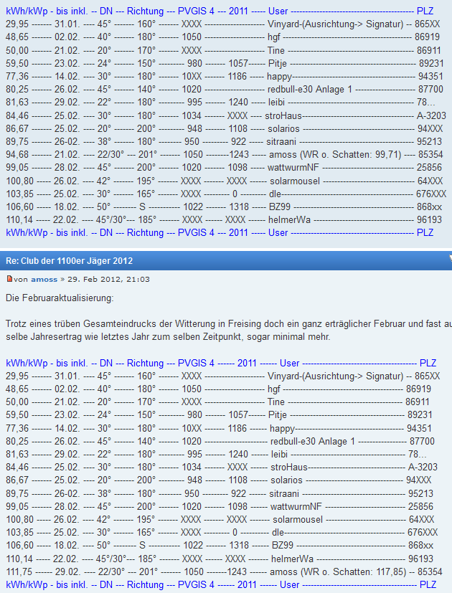This screenshot has width=452, height=593.
Task: Click 'redbull-e30 Anlage 1' in the upper table
Action: click(x=310, y=89)
